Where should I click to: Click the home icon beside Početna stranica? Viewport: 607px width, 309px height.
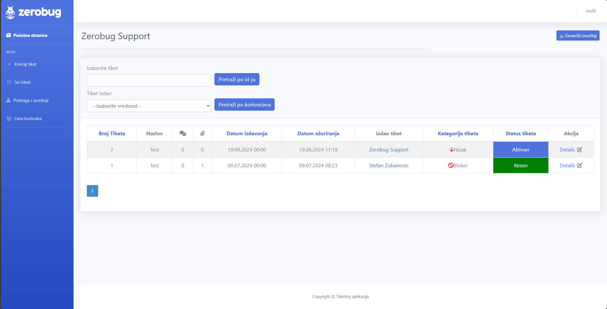coord(8,35)
